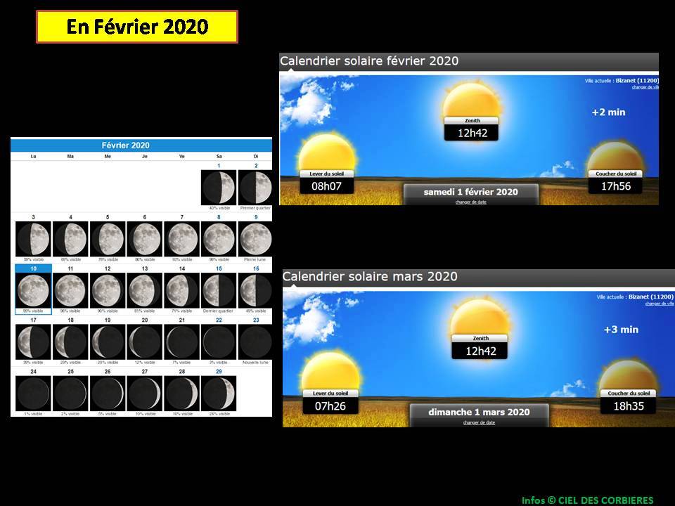
Task: Click the sunrise time 07h26
Action: [x=330, y=406]
